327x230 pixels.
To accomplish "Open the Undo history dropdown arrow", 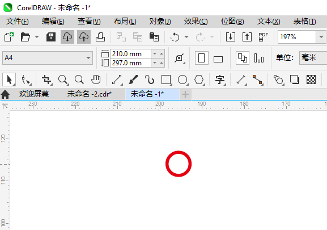I will point(186,37).
